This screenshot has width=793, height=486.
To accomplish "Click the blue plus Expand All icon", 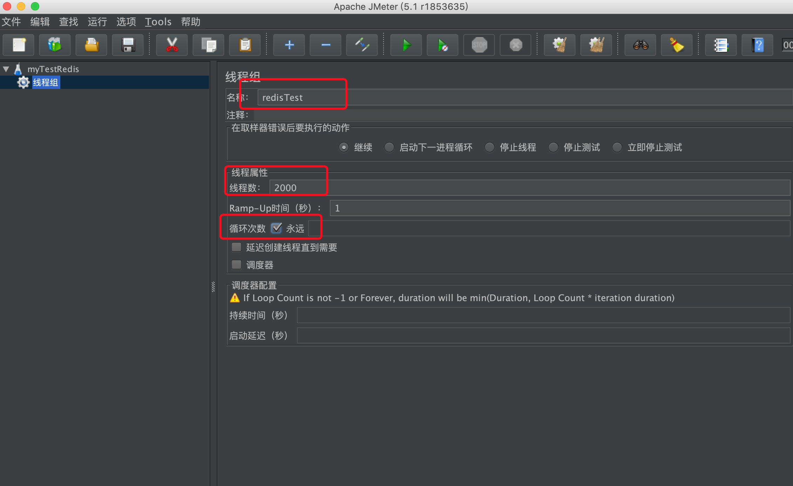I will click(x=289, y=45).
